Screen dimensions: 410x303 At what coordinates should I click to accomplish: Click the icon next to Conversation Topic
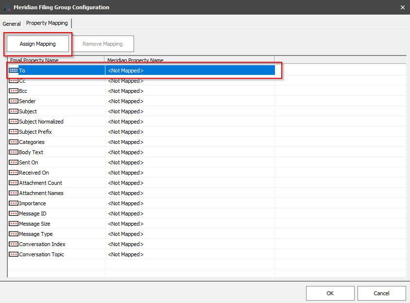tap(13, 254)
